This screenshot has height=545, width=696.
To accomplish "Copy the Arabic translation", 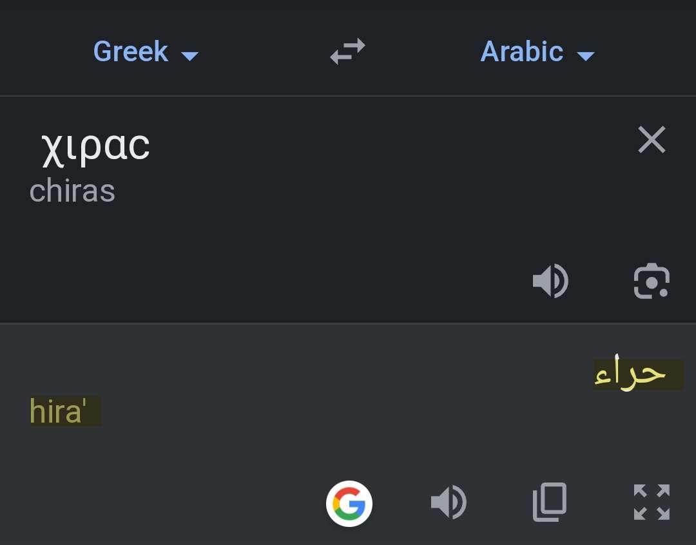I will (550, 502).
